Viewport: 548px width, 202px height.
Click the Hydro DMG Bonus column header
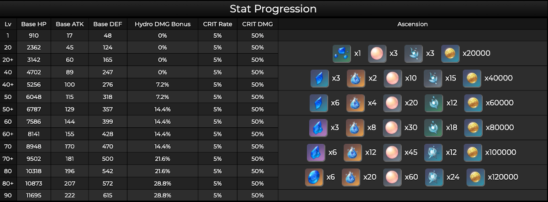click(163, 24)
